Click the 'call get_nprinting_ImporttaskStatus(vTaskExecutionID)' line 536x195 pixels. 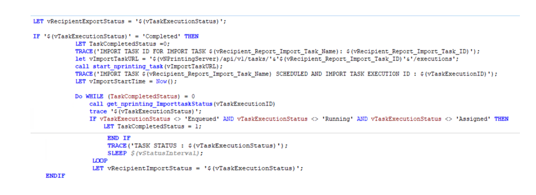(x=182, y=104)
